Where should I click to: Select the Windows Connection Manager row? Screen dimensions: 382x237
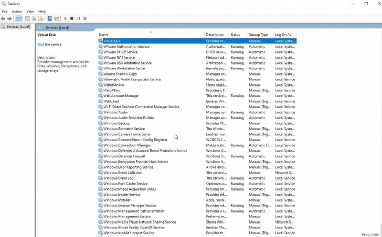tap(197, 145)
